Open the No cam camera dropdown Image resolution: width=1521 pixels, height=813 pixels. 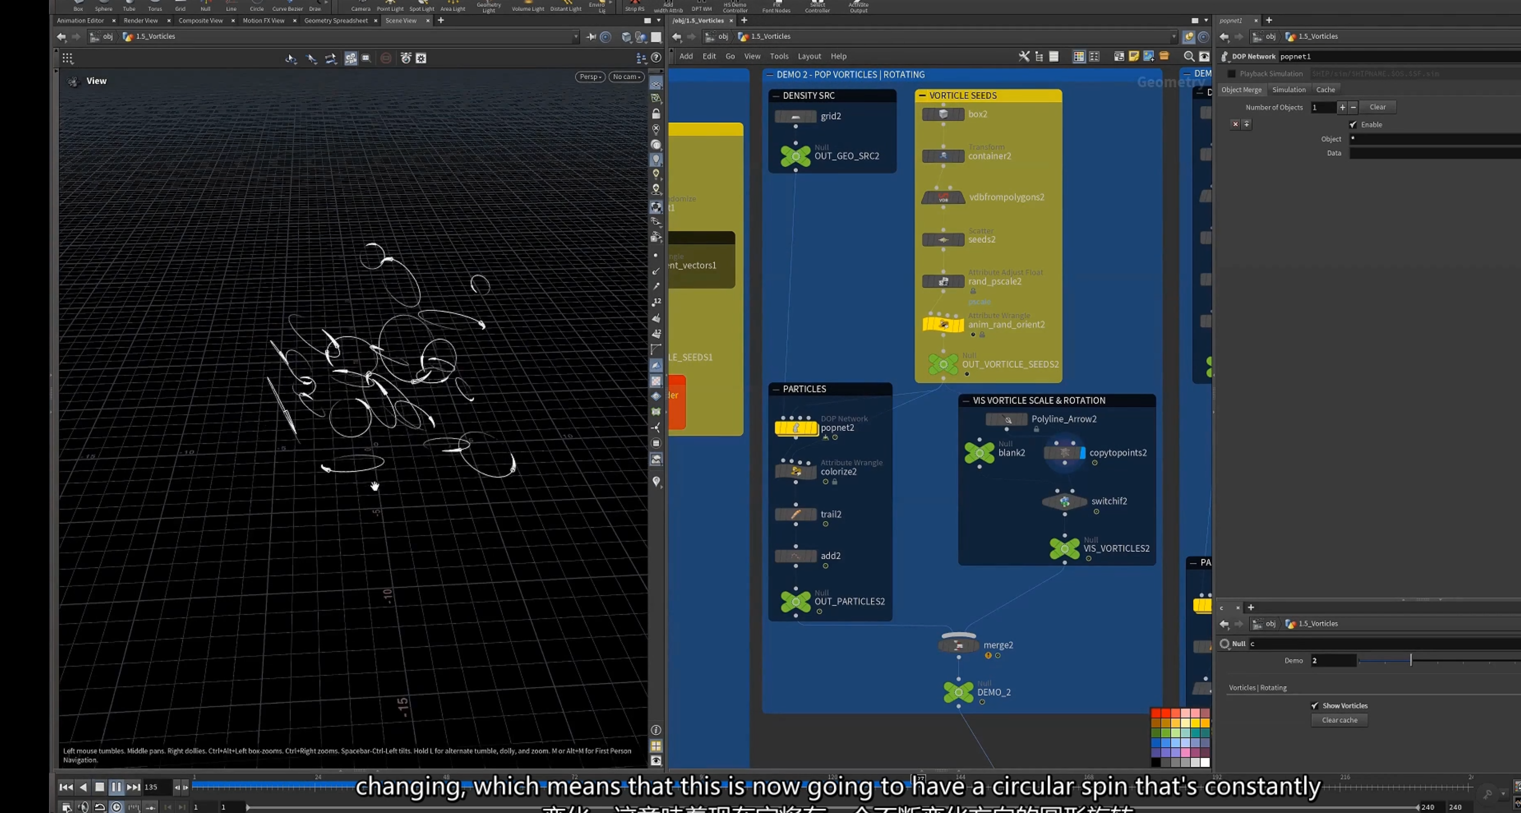626,77
